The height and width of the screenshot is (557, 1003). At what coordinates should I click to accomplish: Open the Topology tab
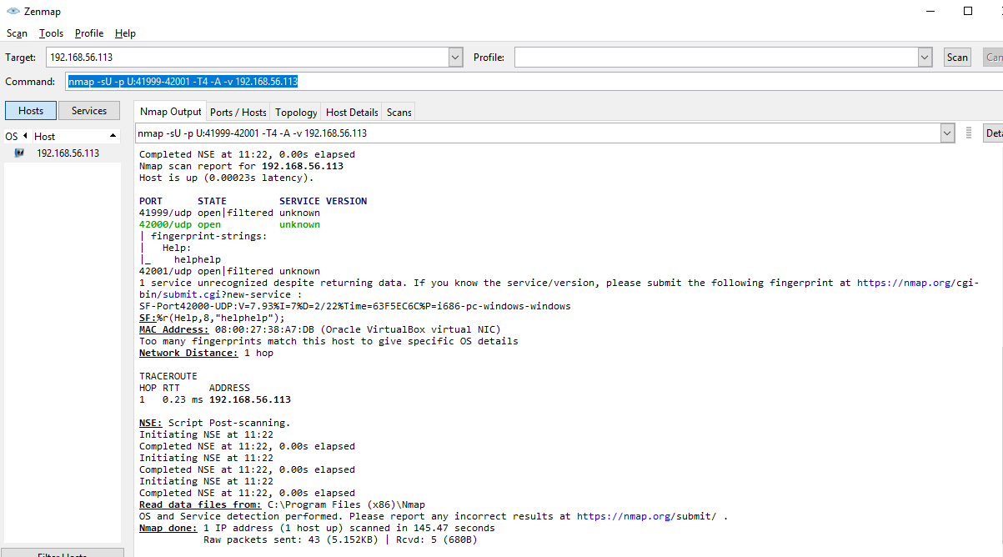click(x=296, y=113)
